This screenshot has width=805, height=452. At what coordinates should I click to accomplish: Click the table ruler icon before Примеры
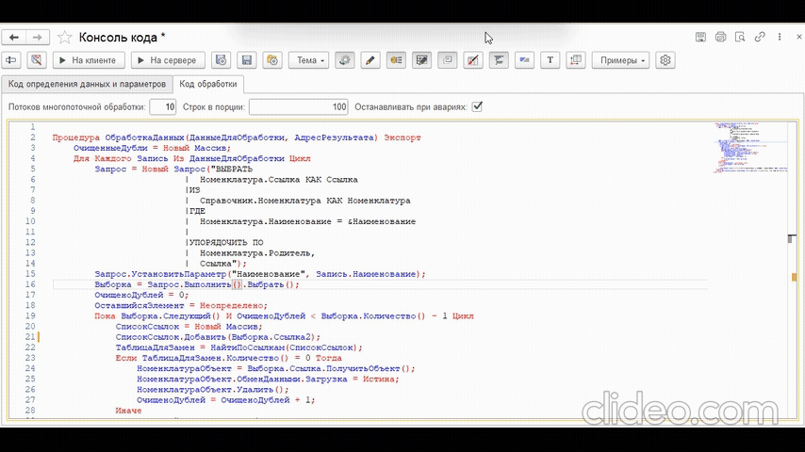pyautogui.click(x=576, y=60)
